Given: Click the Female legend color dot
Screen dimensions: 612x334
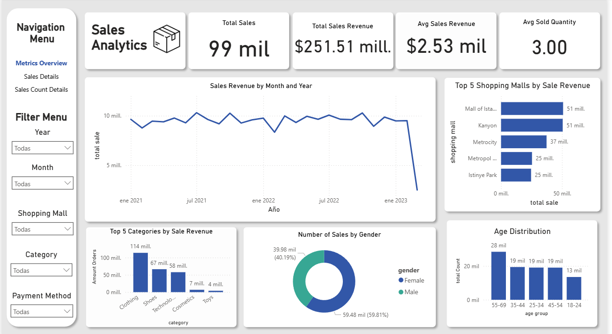Looking at the screenshot, I should coord(401,280).
